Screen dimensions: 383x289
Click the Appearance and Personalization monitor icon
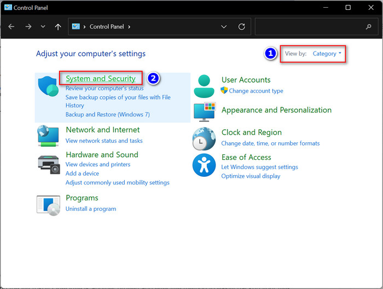(205, 112)
